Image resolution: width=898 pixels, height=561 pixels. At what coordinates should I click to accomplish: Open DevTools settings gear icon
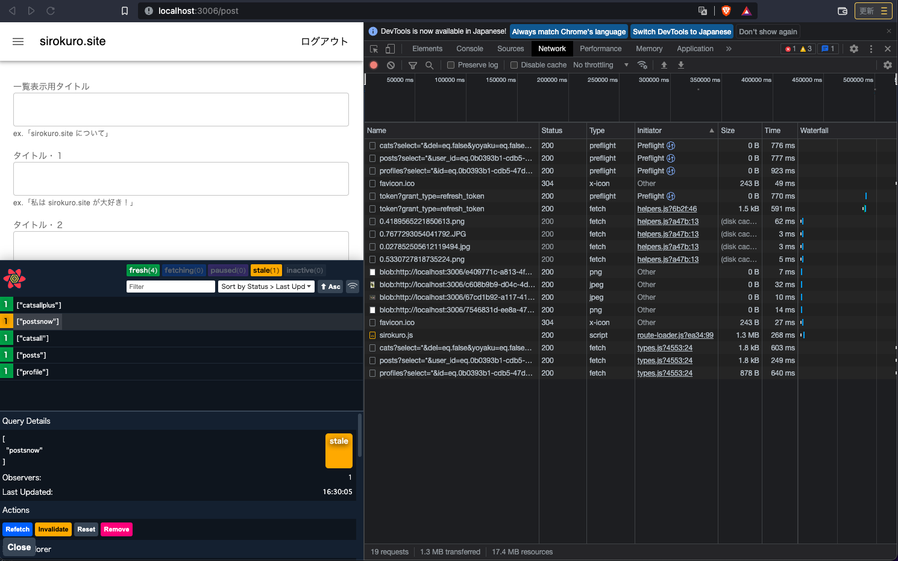(854, 49)
